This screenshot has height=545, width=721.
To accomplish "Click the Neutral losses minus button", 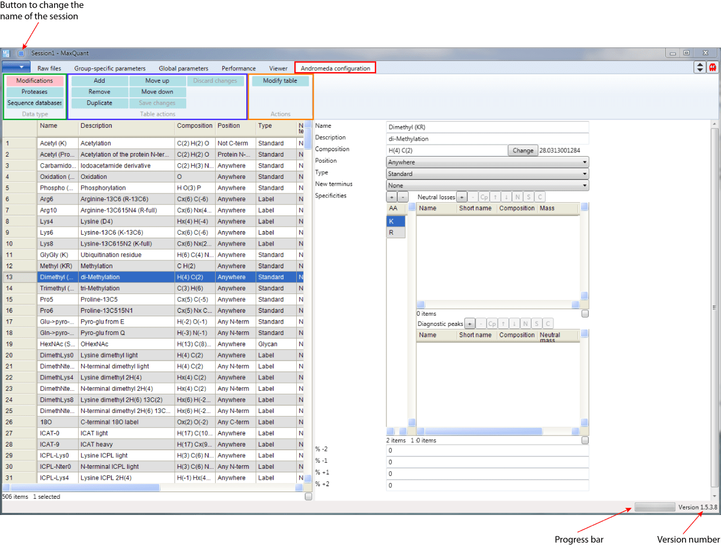I will (x=473, y=197).
